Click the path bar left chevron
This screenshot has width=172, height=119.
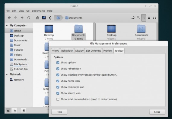[x=50, y=18]
